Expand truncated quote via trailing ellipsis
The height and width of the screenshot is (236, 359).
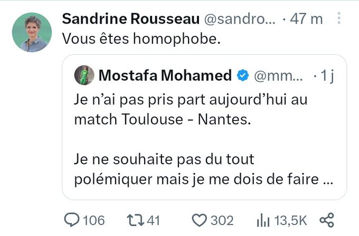point(327,179)
